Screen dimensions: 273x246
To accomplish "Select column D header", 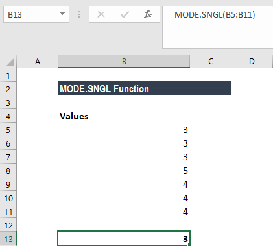I will (252, 62).
